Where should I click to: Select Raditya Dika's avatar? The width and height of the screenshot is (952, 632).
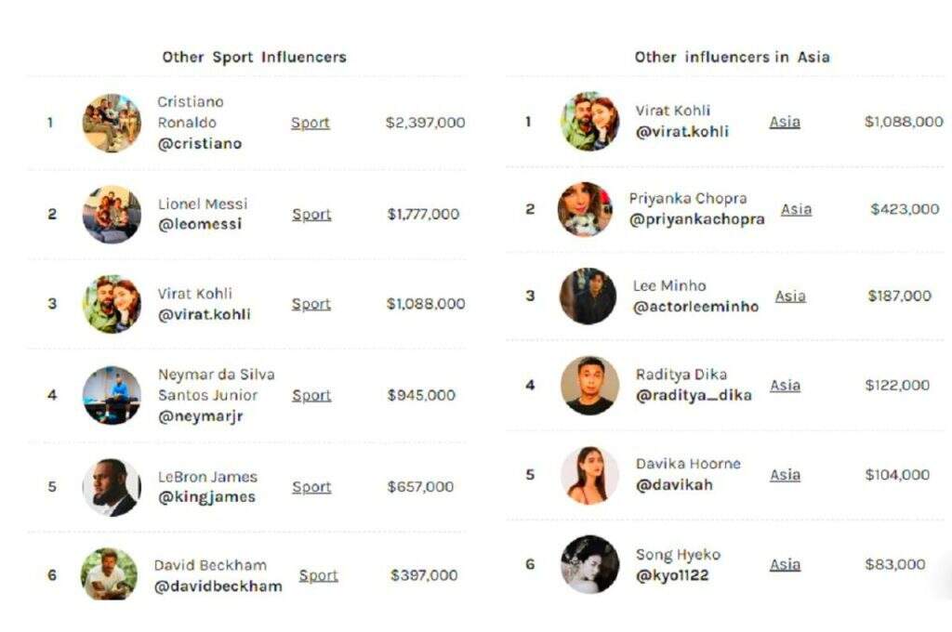(x=589, y=385)
